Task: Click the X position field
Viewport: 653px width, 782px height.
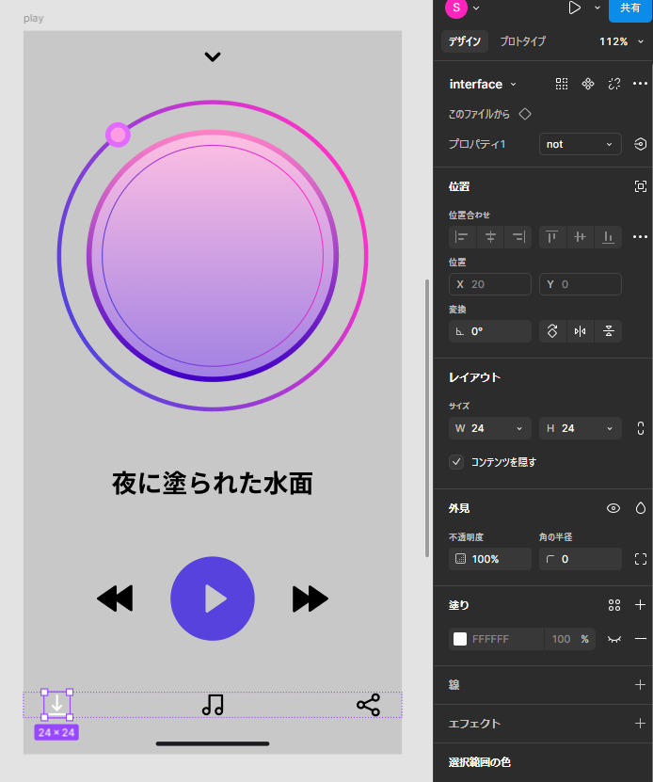Action: point(490,284)
